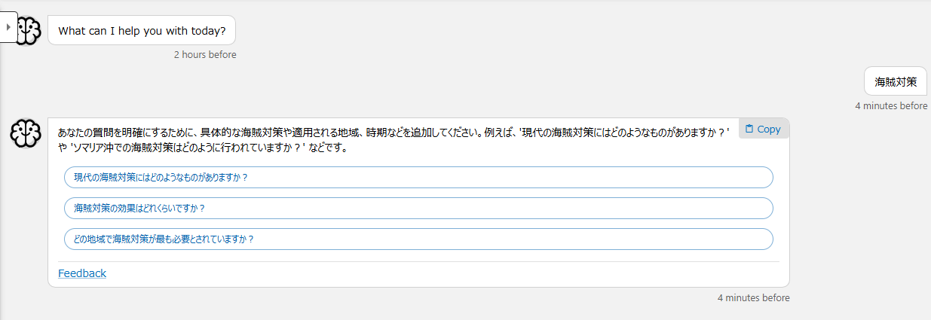Click the brain avatar beside the greeting
Image resolution: width=931 pixels, height=320 pixels.
click(x=28, y=30)
